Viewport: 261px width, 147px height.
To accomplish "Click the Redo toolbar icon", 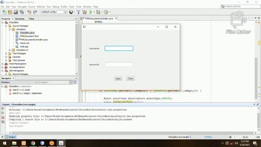I will click(35, 12).
